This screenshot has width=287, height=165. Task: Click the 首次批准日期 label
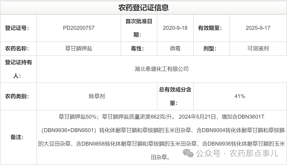tap(139, 28)
